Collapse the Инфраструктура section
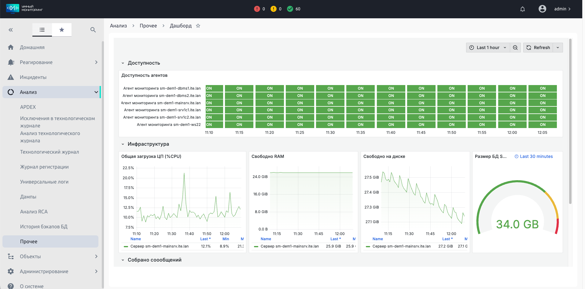The width and height of the screenshot is (585, 289). coord(123,144)
